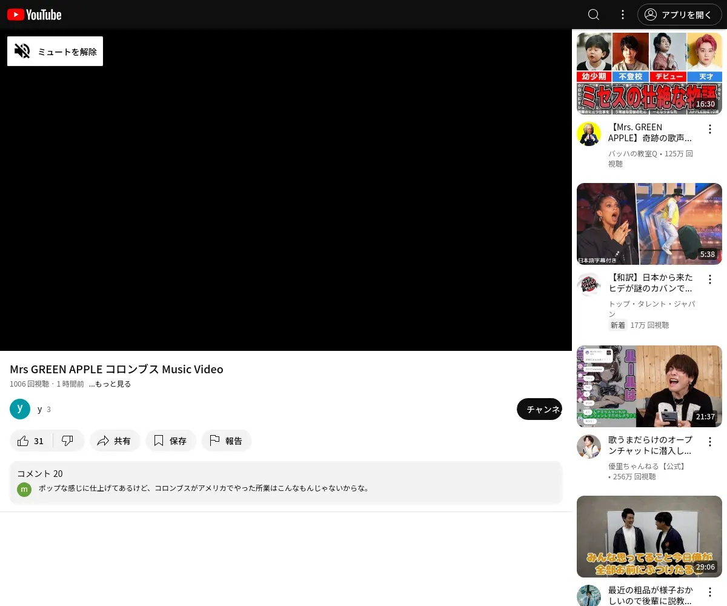Open avatar beside 最近の粗品 video

pyautogui.click(x=589, y=595)
